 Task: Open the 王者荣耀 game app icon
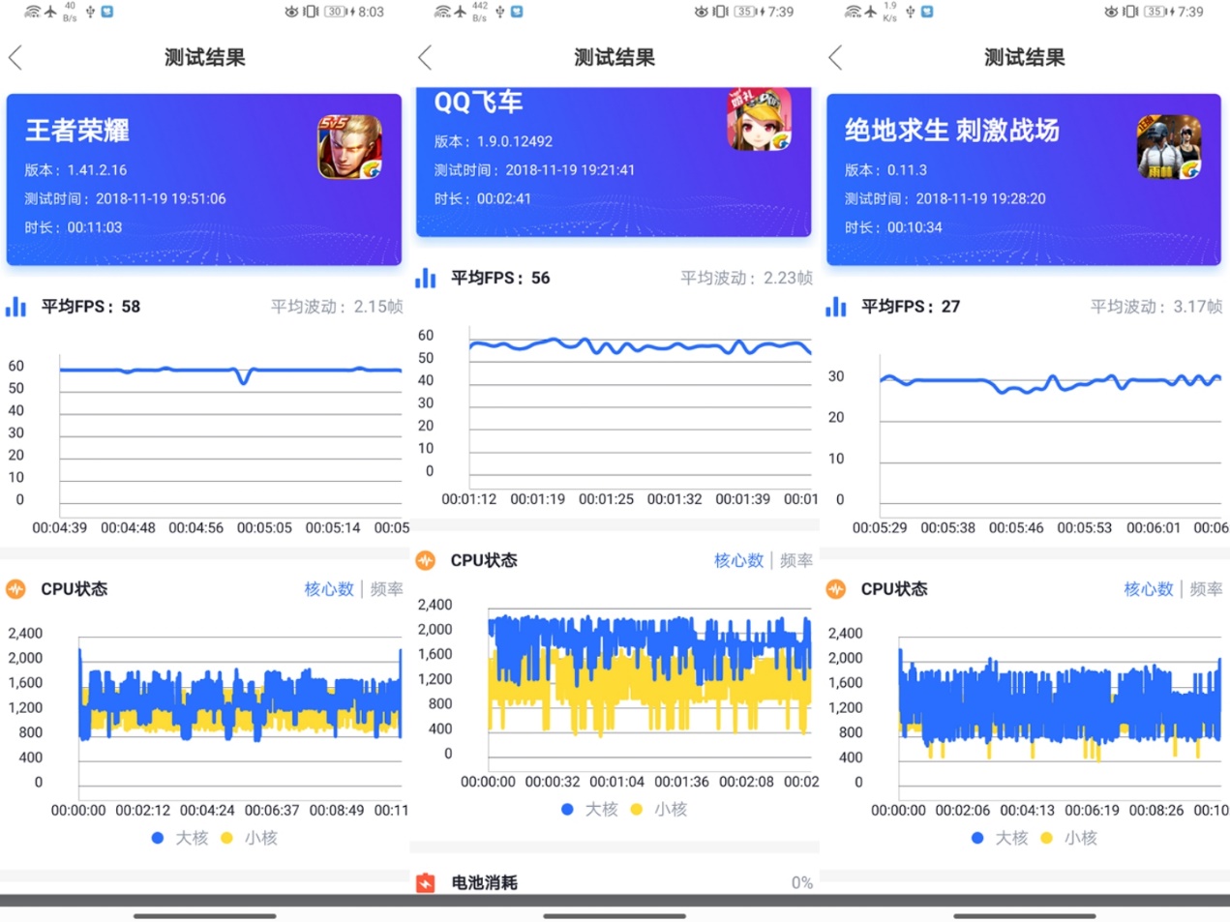click(x=354, y=146)
